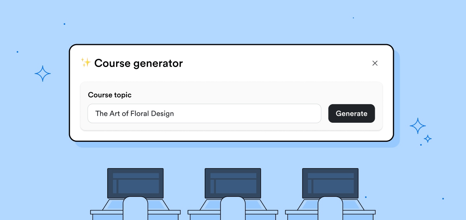Select the middle computer monitor
This screenshot has width=466, height=220.
pyautogui.click(x=233, y=183)
